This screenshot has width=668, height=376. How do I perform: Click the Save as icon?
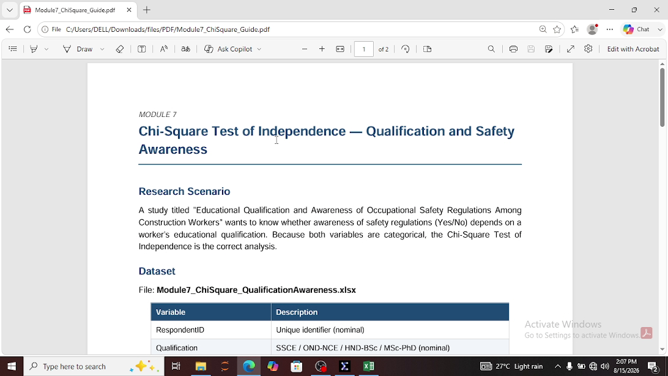[x=549, y=49]
